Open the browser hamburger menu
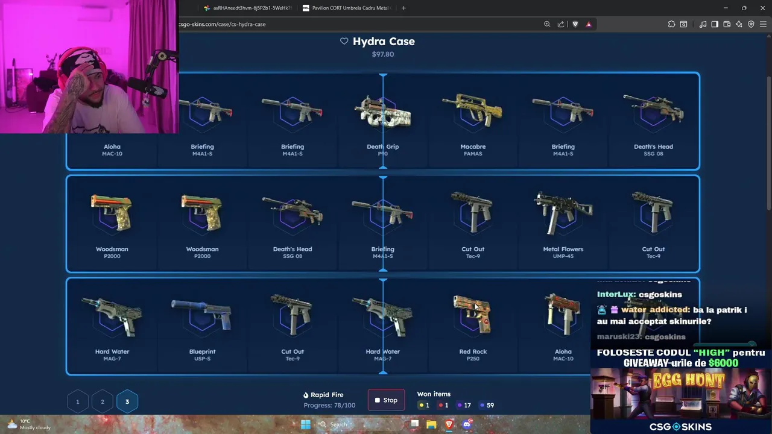The image size is (772, 434). [763, 24]
